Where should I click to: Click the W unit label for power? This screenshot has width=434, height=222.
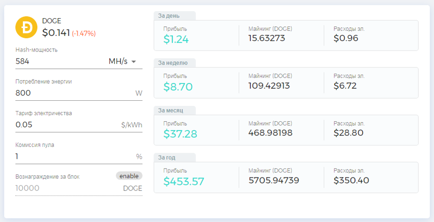(139, 93)
